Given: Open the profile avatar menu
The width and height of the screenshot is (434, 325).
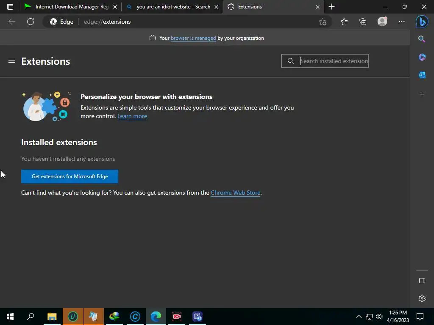Looking at the screenshot, I should coord(382,22).
